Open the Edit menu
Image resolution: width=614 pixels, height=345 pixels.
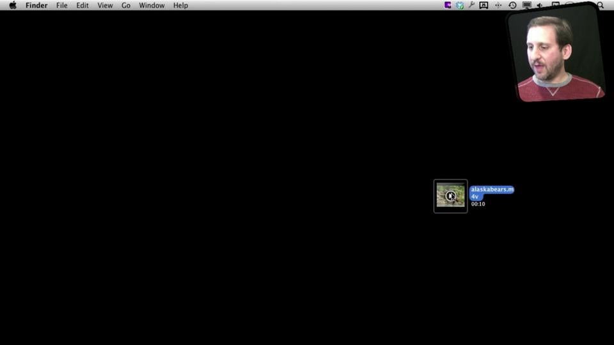[83, 6]
